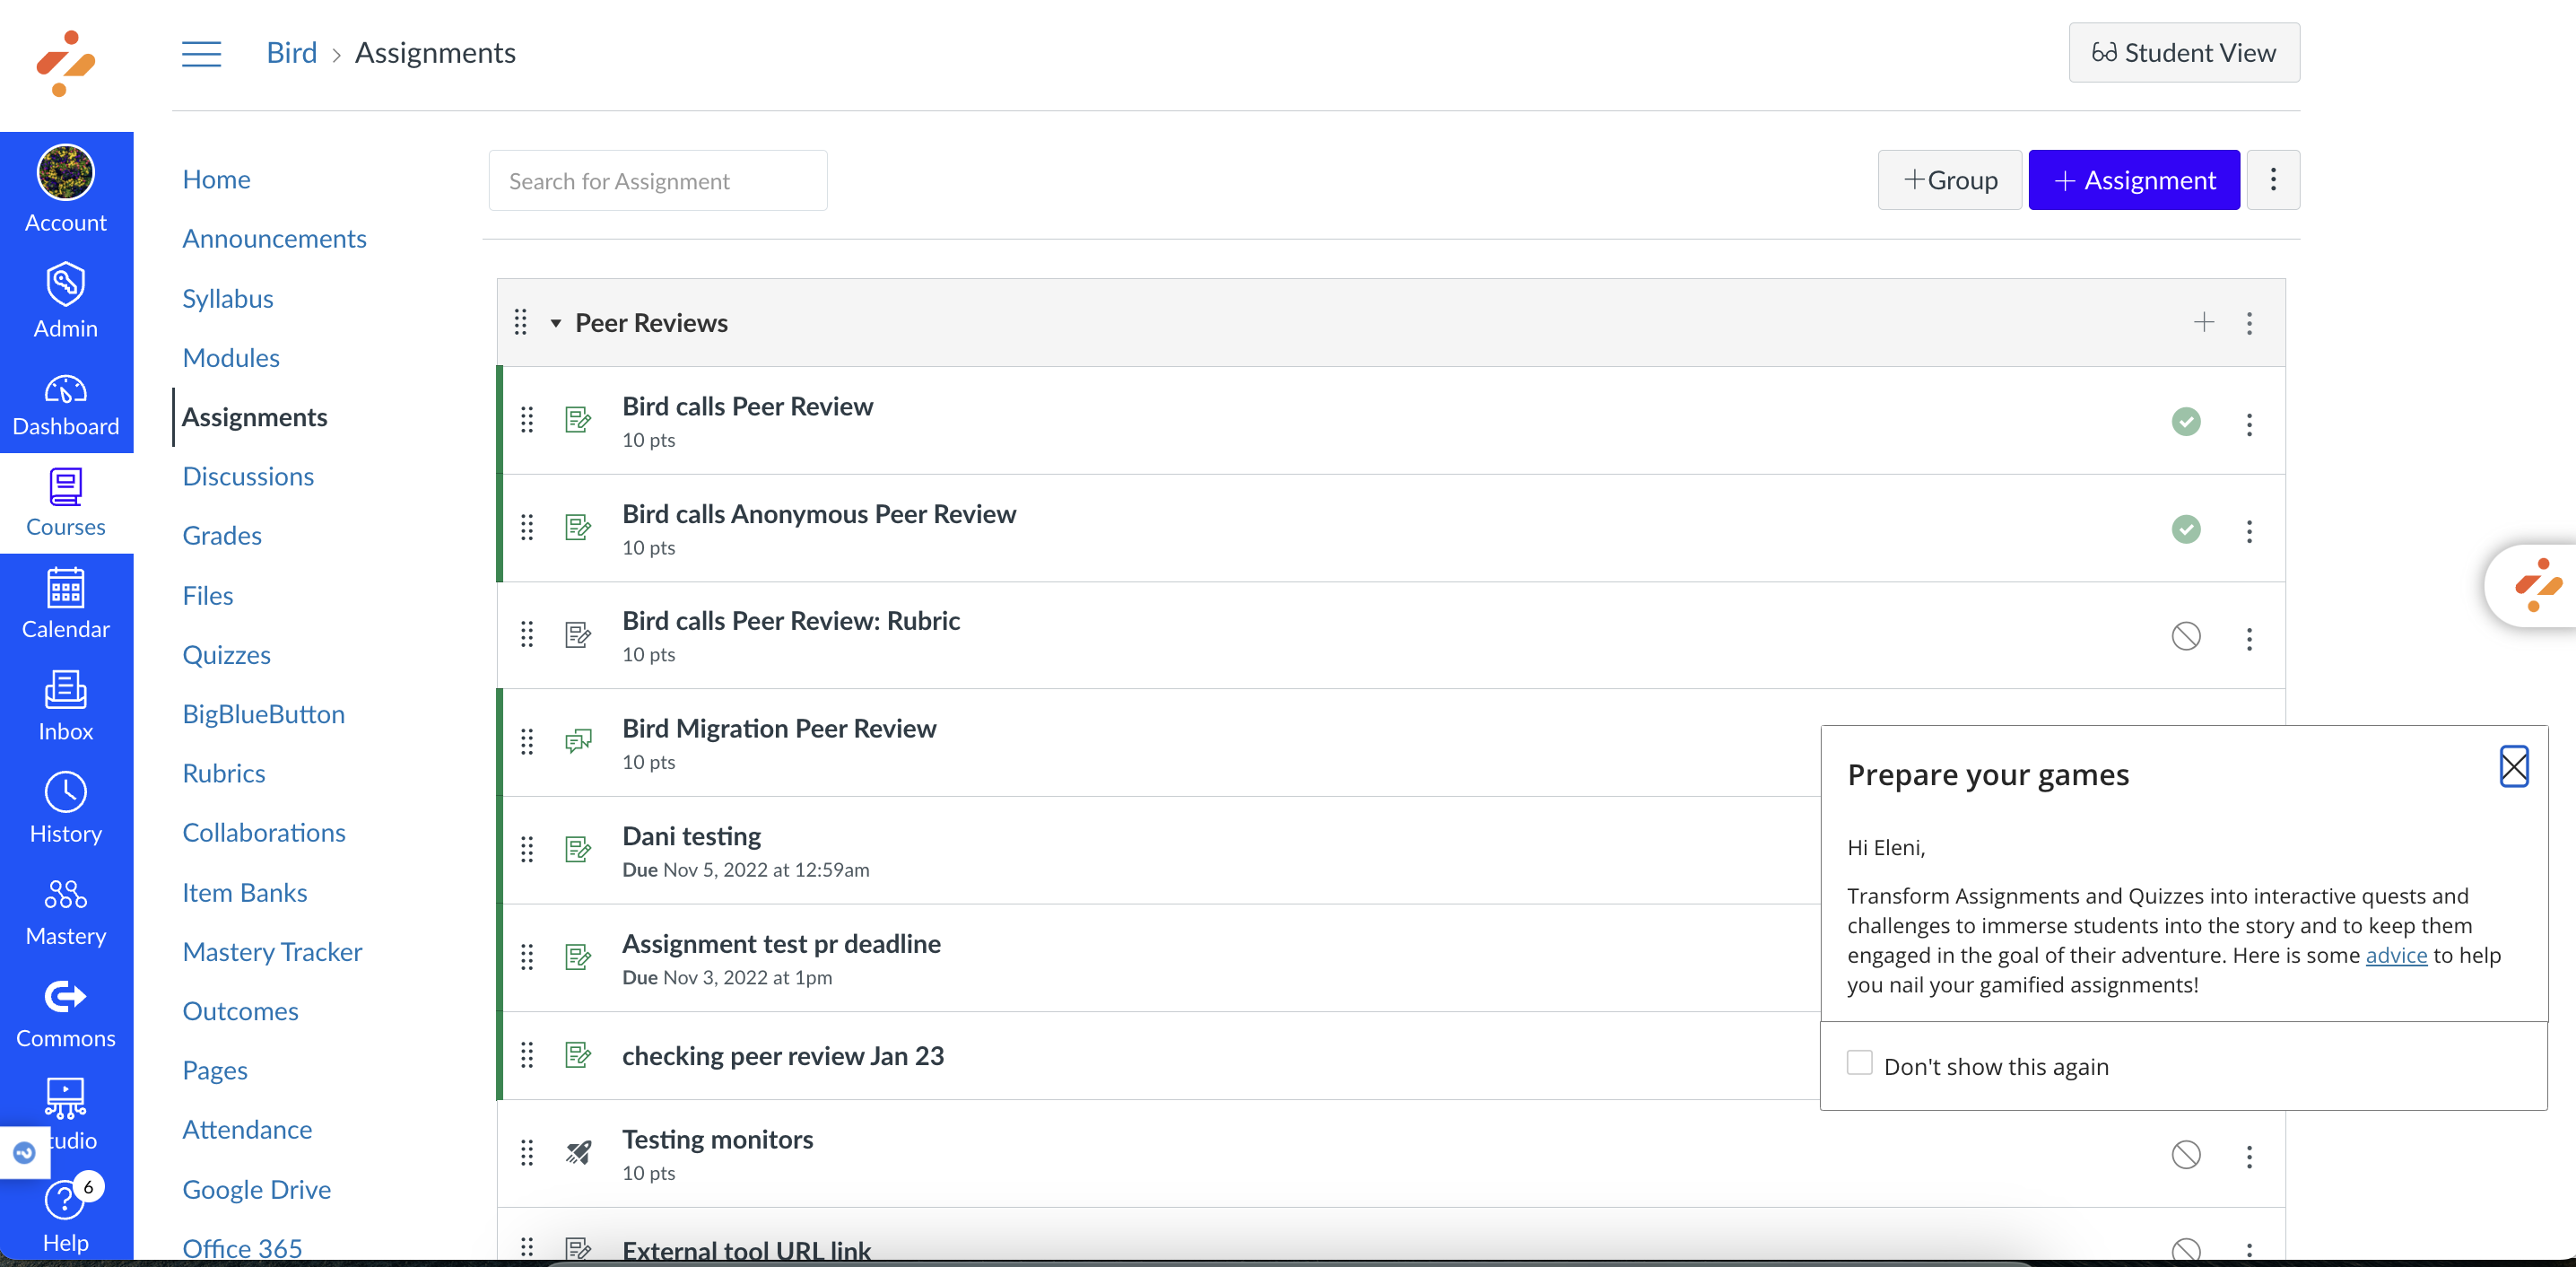The height and width of the screenshot is (1267, 2576).
Task: Publish Testing monitors using the unpublished icon
Action: point(2185,1154)
